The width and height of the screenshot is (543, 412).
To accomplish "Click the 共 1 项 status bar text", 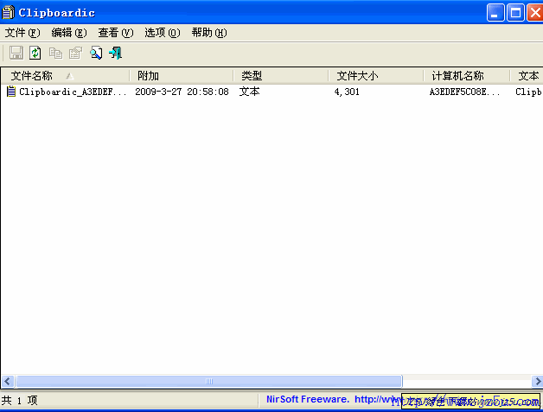I will (x=19, y=400).
